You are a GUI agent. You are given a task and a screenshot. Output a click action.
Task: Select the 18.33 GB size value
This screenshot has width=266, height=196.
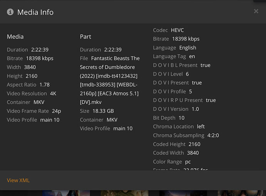coord(103,111)
